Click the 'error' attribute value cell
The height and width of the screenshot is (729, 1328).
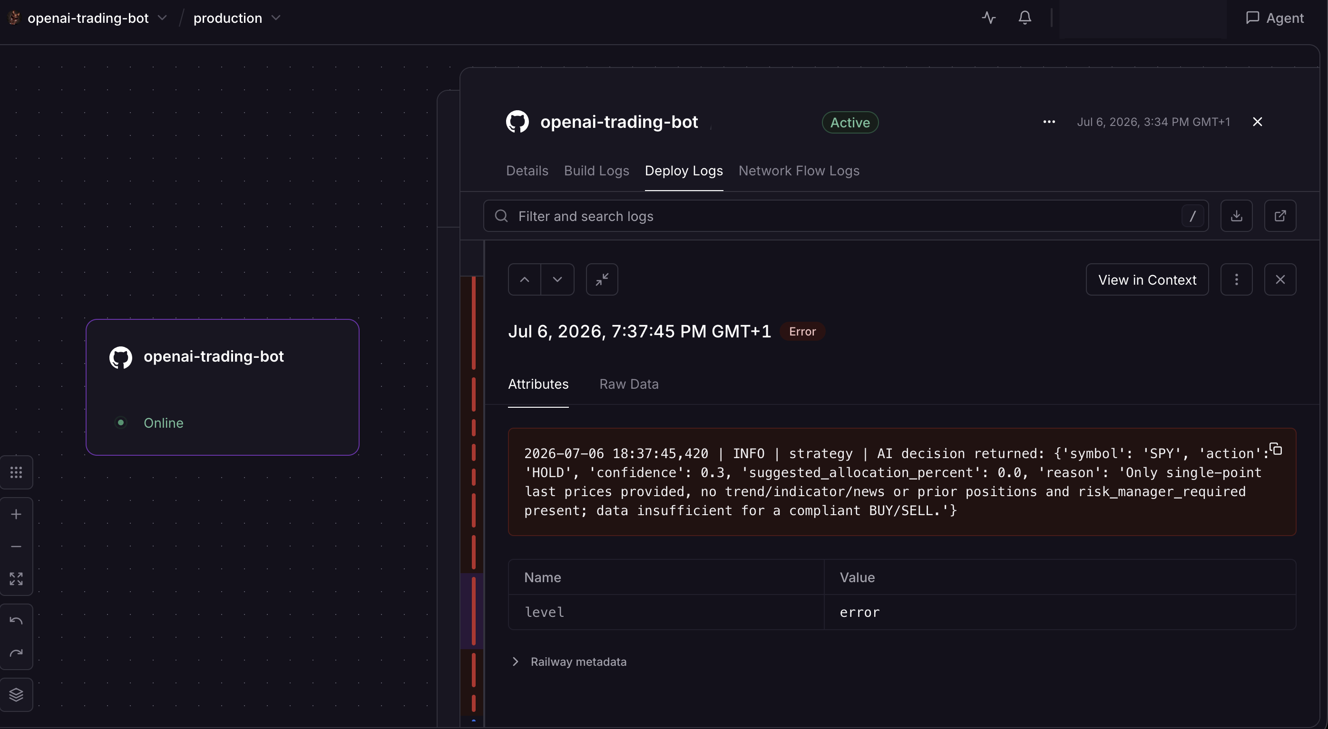[x=1059, y=612]
